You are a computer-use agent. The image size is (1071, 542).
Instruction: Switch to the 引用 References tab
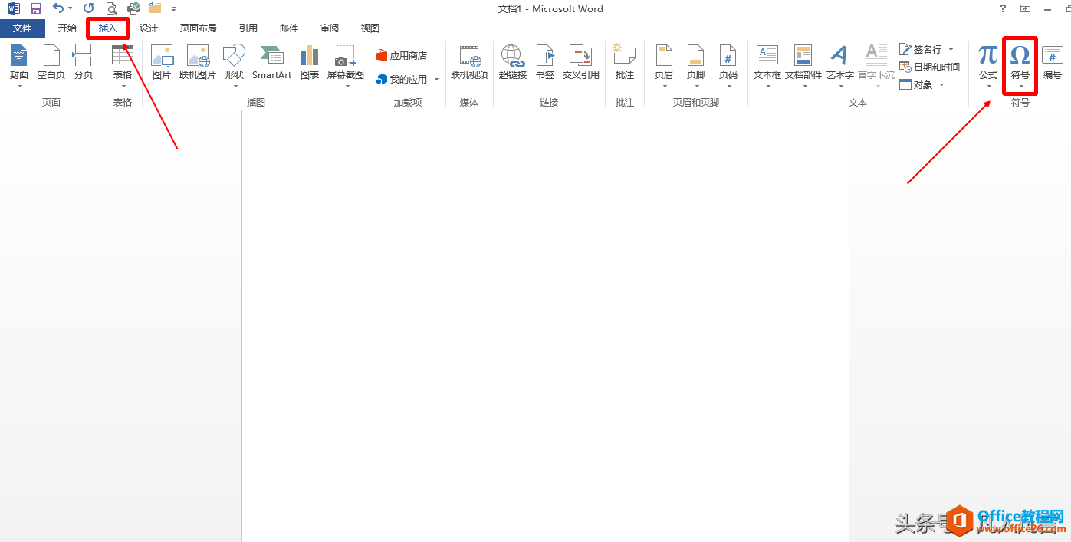click(x=248, y=28)
